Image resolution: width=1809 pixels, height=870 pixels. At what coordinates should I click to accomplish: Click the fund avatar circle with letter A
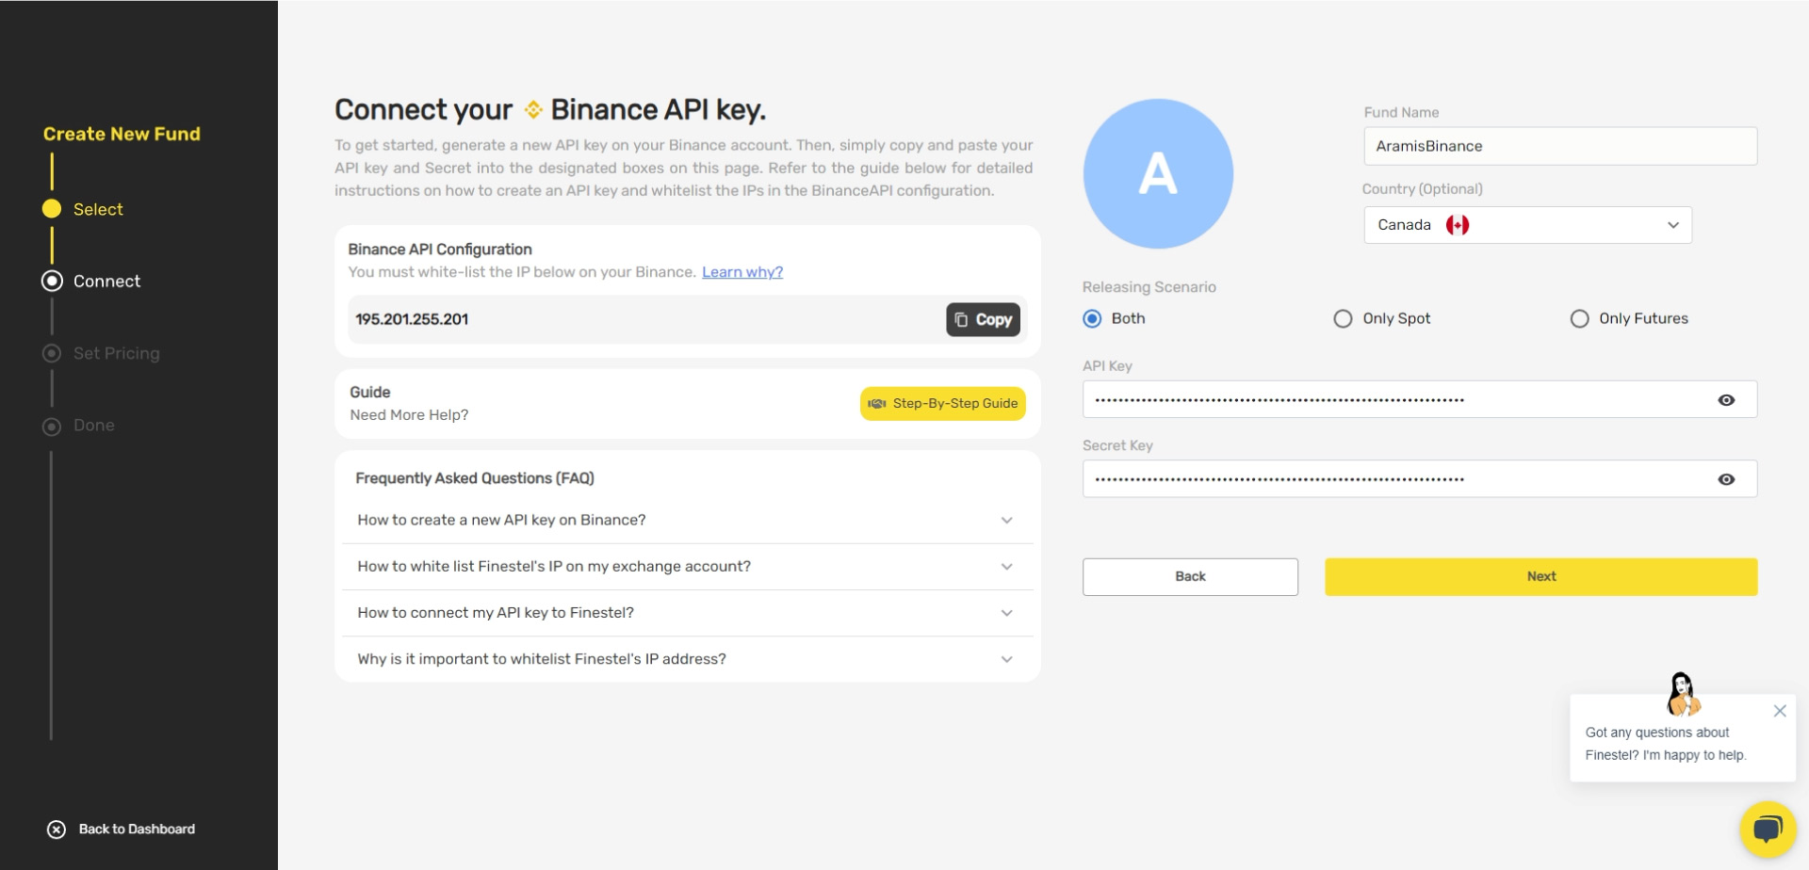1158,174
